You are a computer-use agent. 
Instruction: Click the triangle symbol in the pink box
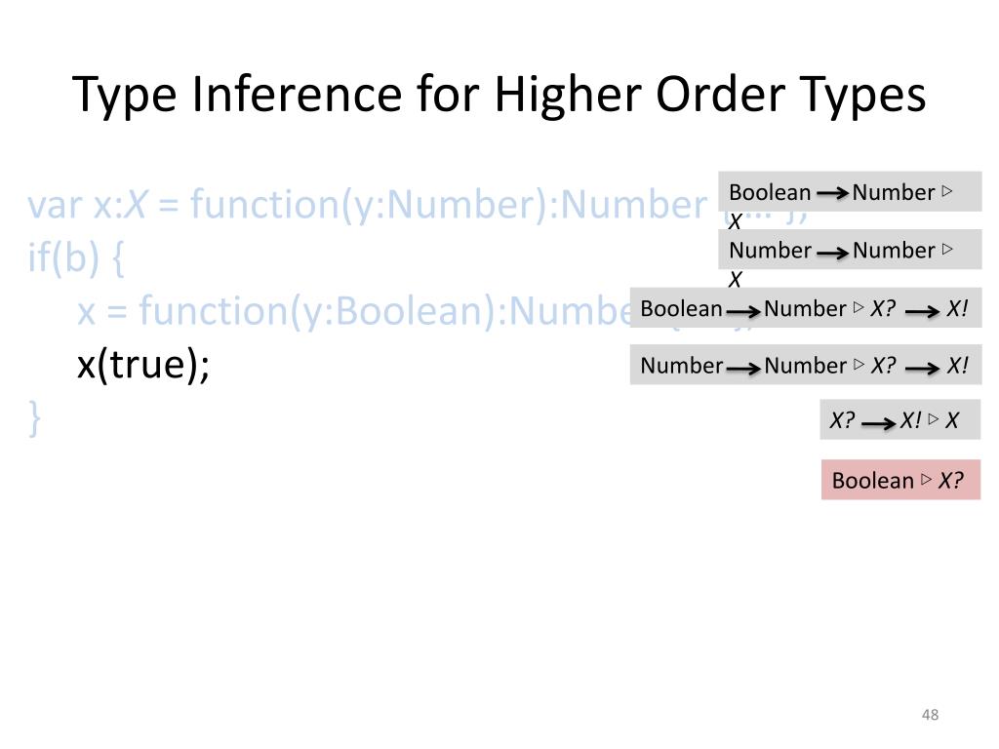(x=927, y=479)
